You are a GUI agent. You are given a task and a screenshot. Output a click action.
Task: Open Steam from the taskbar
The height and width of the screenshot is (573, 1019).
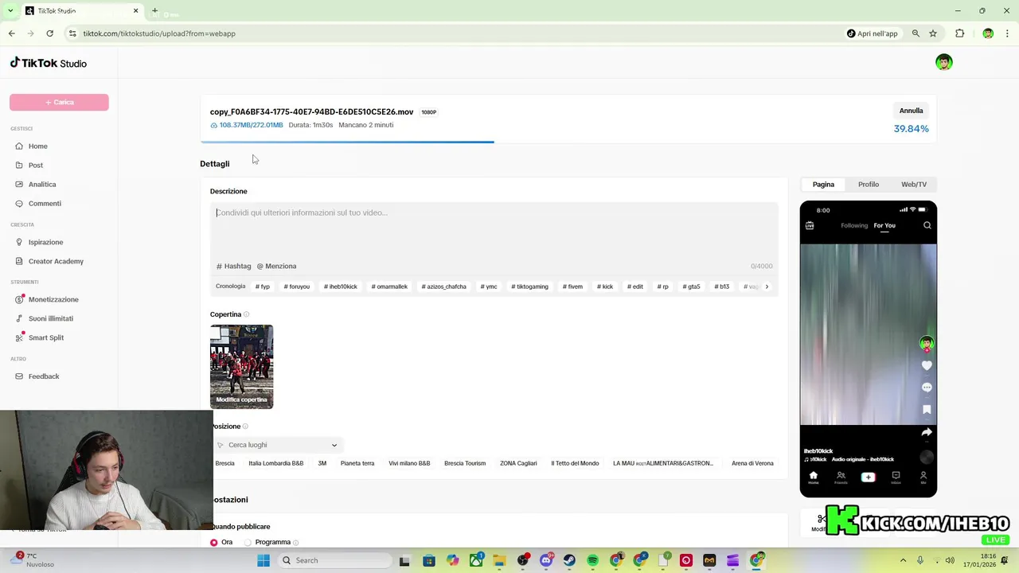coord(569,560)
